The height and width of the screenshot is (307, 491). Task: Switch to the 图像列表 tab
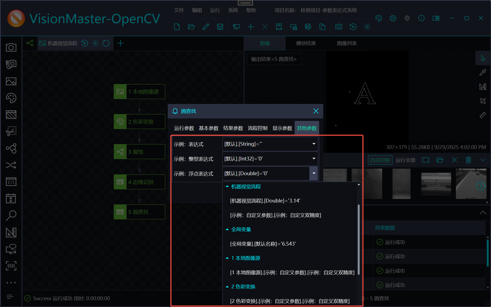point(347,43)
